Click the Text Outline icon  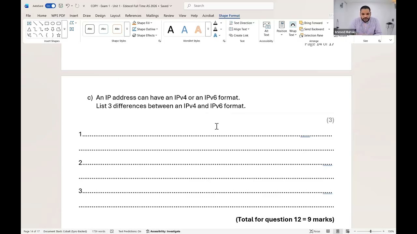point(215,29)
